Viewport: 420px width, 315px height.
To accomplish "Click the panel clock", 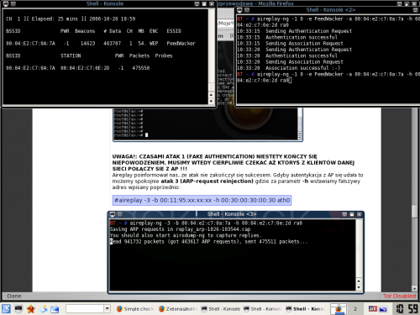I will [407, 309].
